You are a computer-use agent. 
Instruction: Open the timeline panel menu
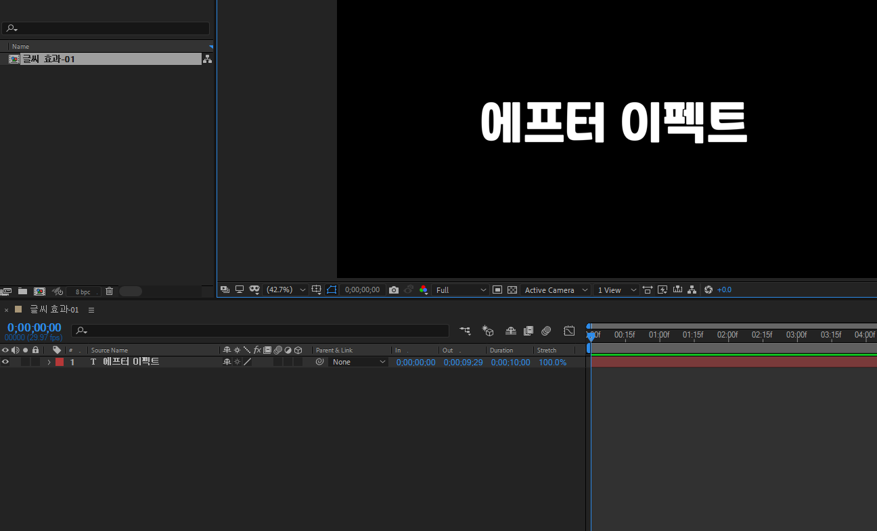pos(91,310)
